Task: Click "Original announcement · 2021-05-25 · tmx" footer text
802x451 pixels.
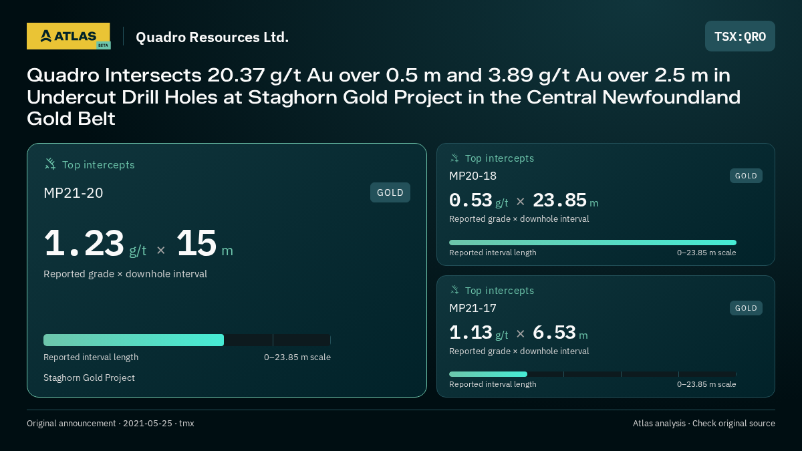Action: pyautogui.click(x=110, y=423)
